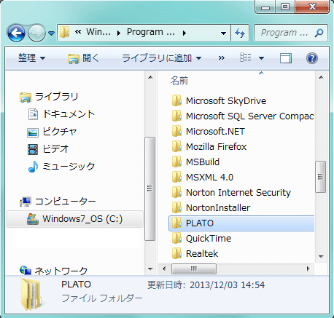The height and width of the screenshot is (318, 334).
Task: Click navigation pane scroll down arrow
Action: (x=150, y=269)
